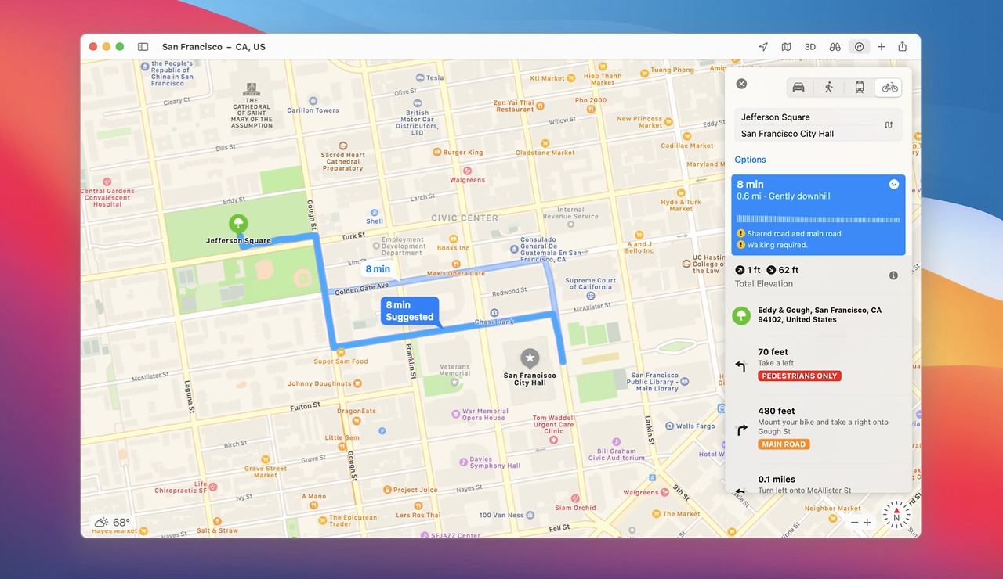Click the Cathedral of Saint Mary landmark
This screenshot has height=579, width=1003.
pyautogui.click(x=252, y=88)
